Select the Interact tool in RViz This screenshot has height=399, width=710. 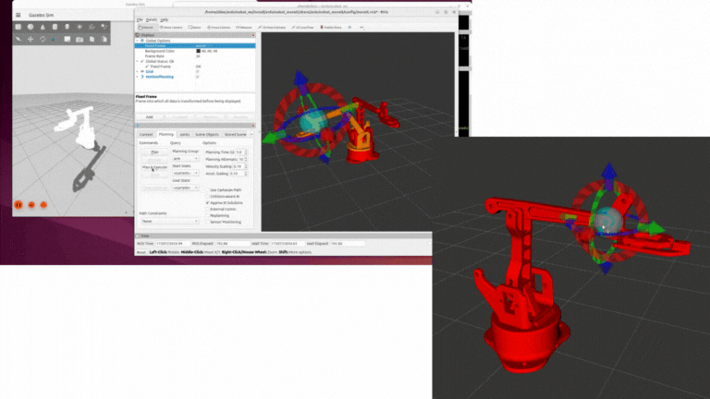[146, 28]
